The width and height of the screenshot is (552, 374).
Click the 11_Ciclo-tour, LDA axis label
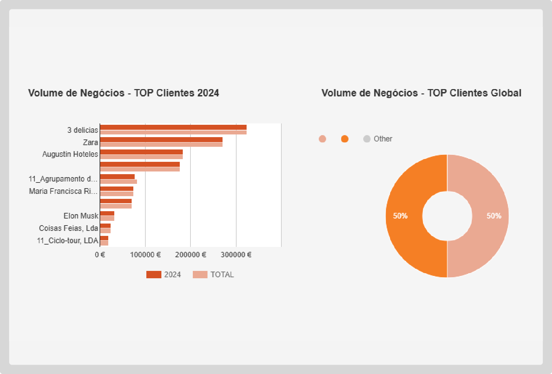67,241
